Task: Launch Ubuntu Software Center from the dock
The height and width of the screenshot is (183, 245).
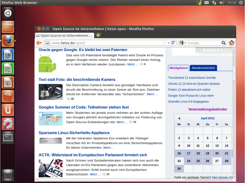Action: 8,96
